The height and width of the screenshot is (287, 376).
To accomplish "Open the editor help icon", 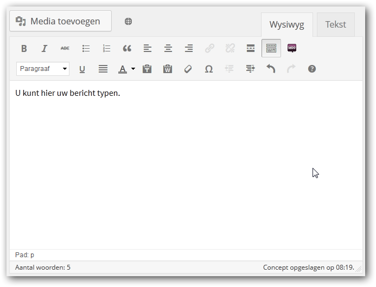I will 312,69.
